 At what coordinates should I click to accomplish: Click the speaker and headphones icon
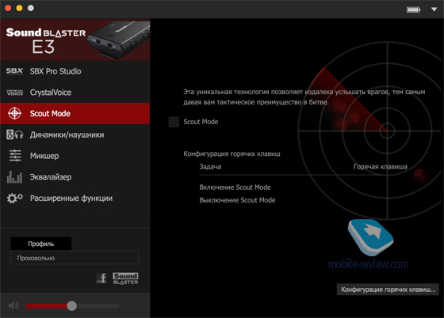15,134
